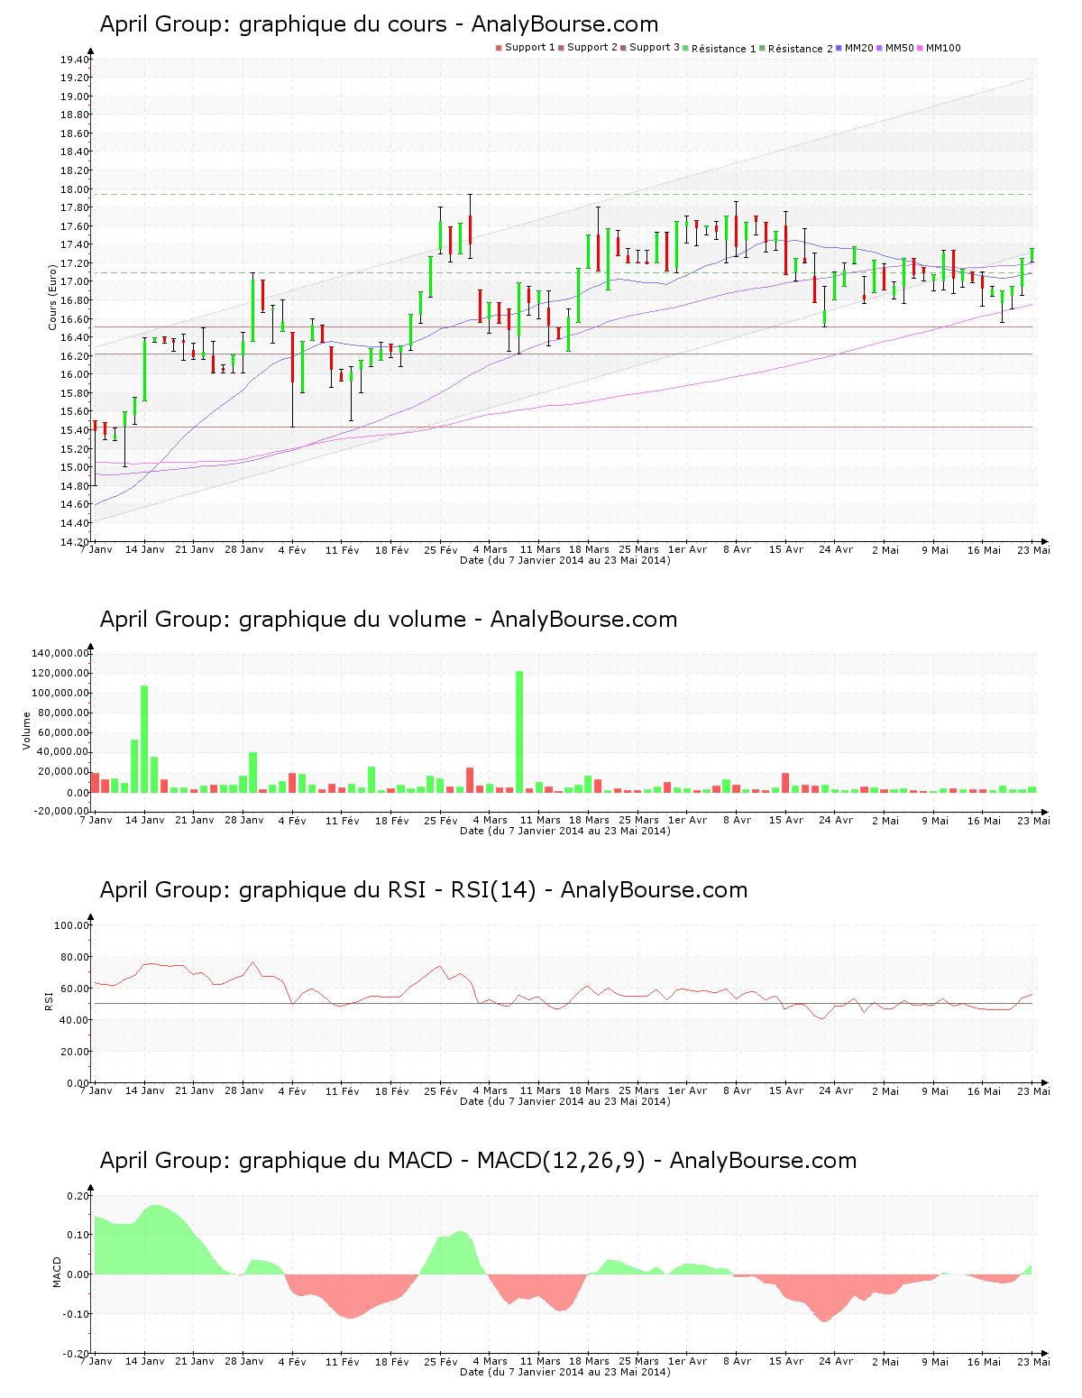Click the 18.00 price axis value
1082x1398 pixels.
75,189
